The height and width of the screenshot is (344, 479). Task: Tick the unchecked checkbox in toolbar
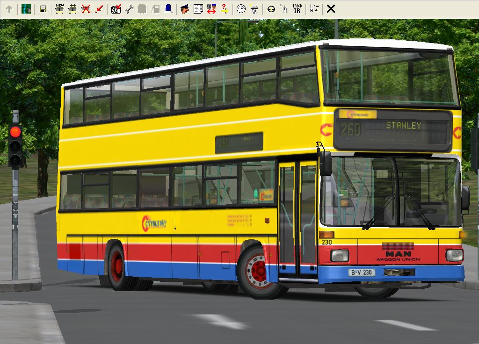click(311, 6)
